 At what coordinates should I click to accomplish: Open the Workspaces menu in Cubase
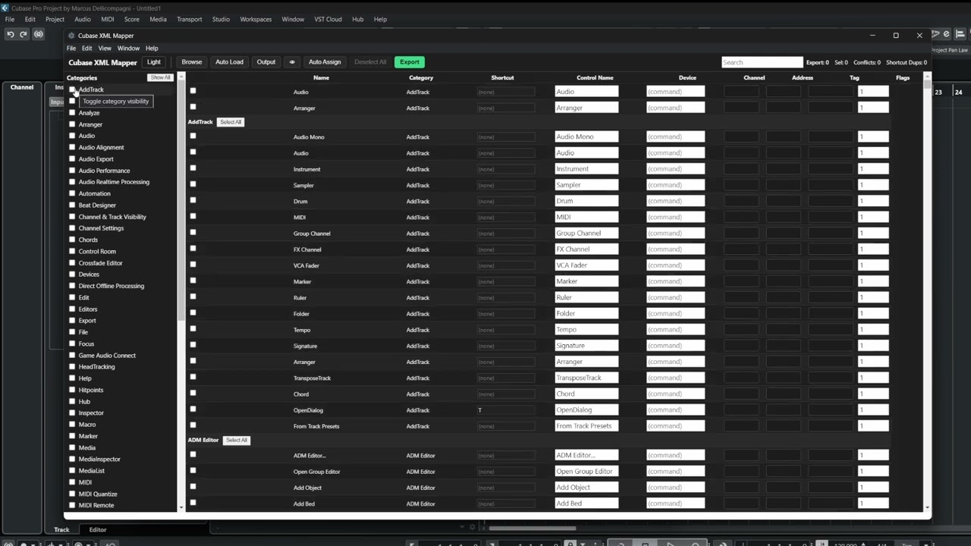[x=256, y=19]
